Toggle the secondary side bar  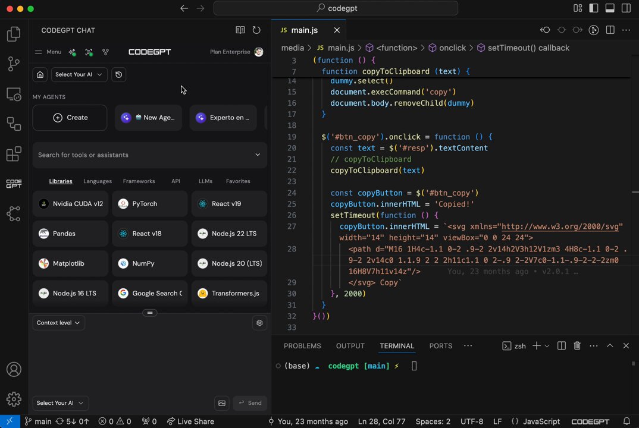click(627, 8)
